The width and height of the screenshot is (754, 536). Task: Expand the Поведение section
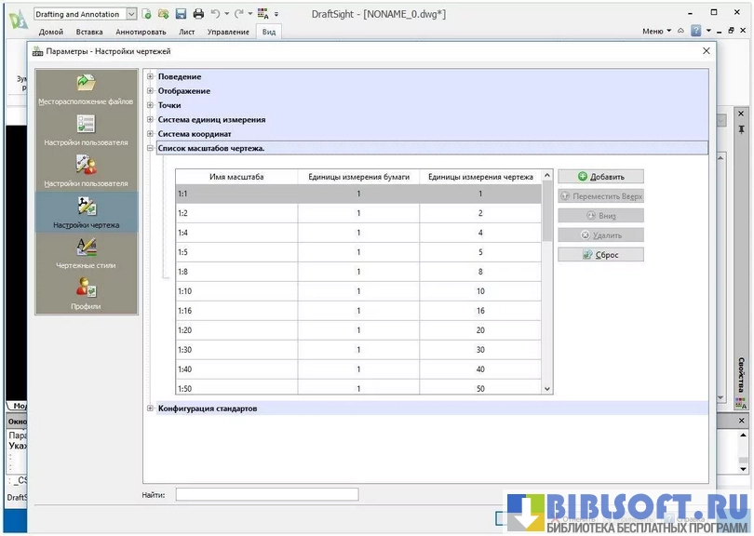point(150,76)
